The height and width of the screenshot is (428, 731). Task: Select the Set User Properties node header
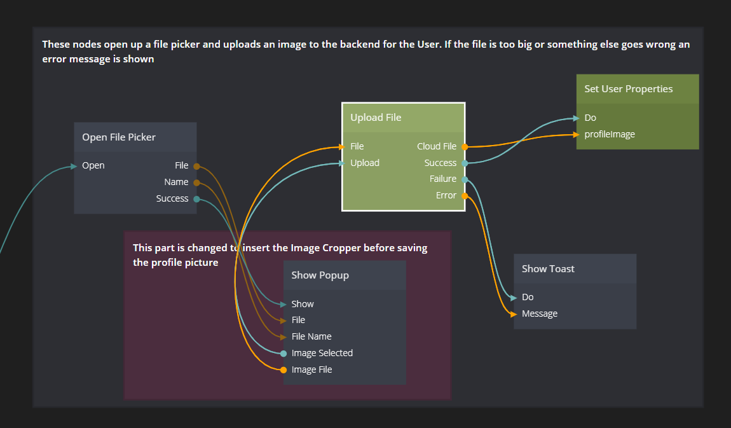tap(628, 89)
